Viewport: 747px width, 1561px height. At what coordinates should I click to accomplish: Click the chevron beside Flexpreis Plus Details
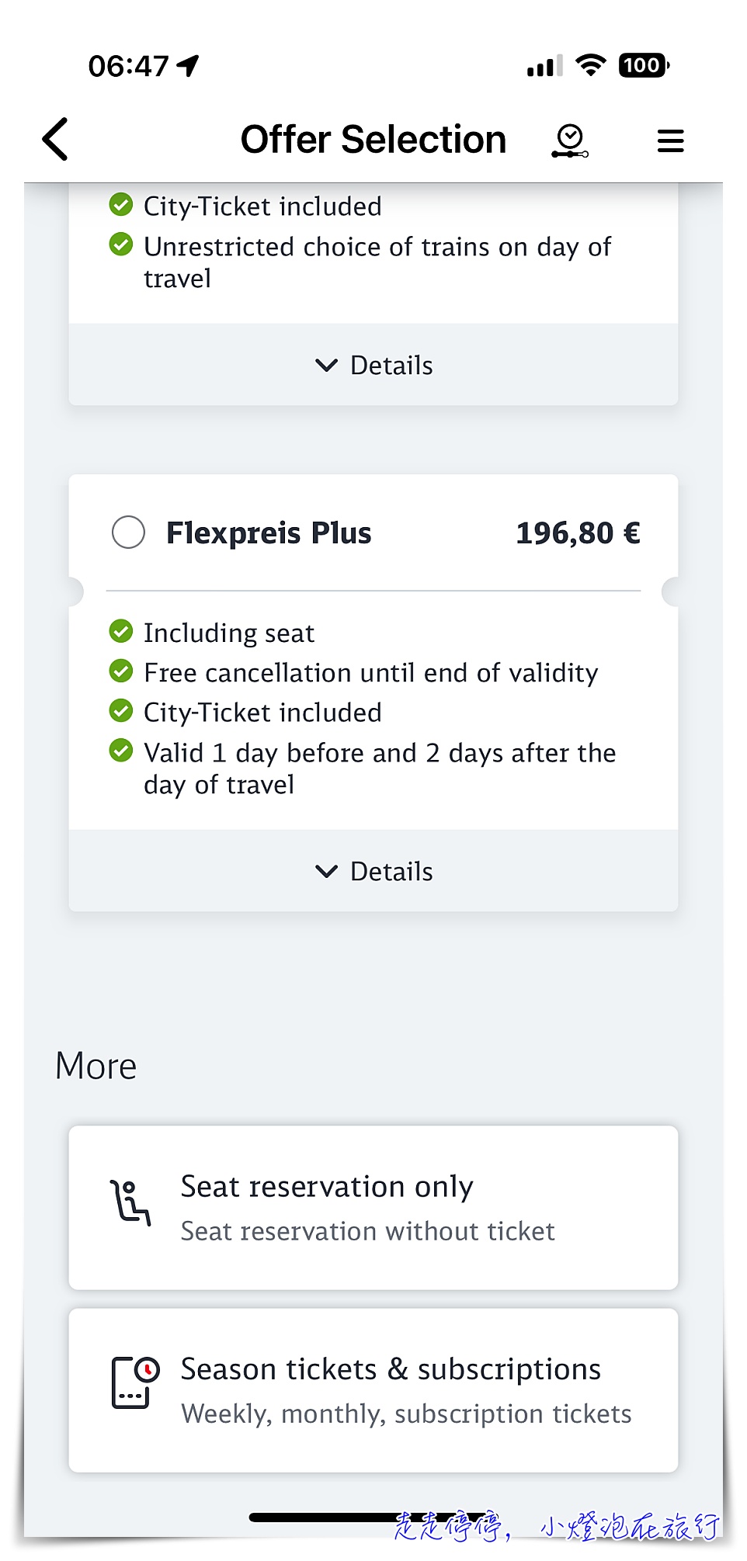click(x=327, y=872)
